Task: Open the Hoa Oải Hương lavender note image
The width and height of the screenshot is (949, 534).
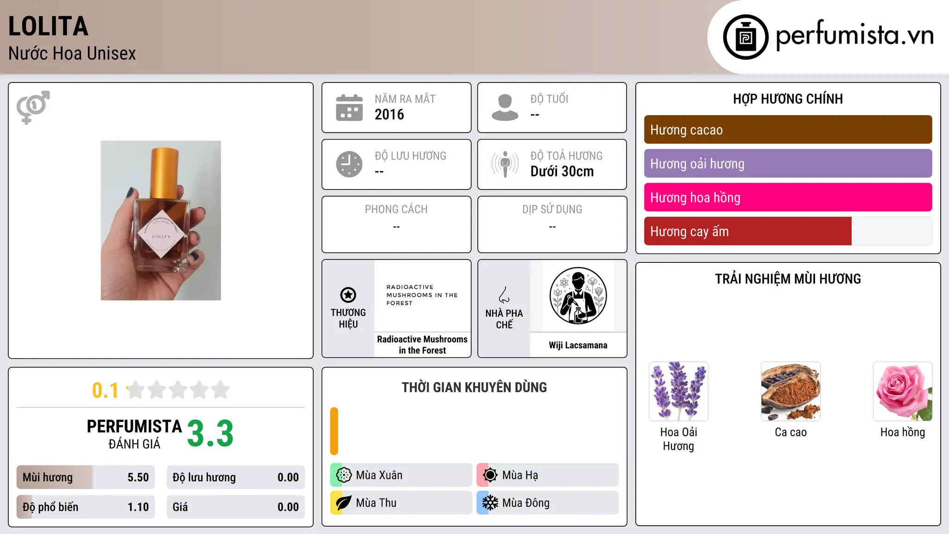Action: (678, 391)
